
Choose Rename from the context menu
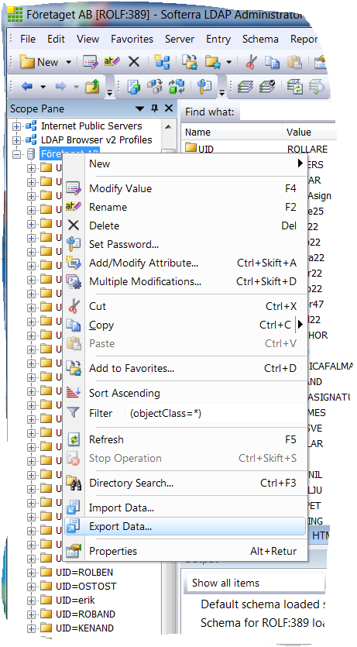click(x=184, y=207)
